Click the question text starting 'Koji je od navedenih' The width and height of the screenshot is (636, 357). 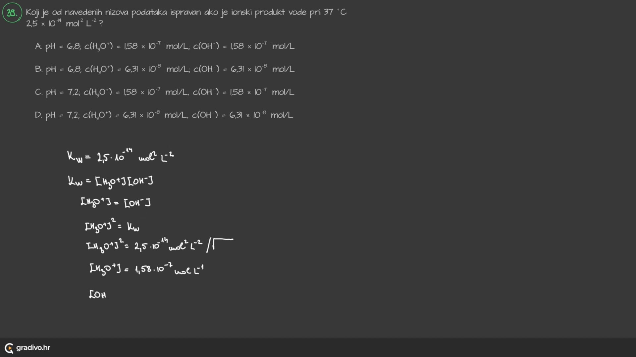[x=185, y=13]
